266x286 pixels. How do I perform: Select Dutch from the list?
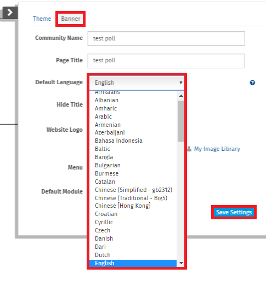coord(133,255)
